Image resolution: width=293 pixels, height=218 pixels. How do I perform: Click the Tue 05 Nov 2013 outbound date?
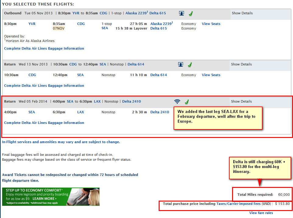38,13
